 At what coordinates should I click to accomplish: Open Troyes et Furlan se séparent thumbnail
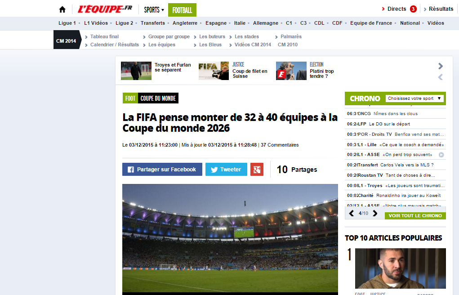click(x=136, y=71)
